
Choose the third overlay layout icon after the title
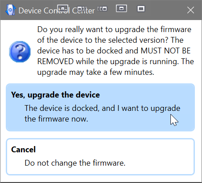point(102,9)
